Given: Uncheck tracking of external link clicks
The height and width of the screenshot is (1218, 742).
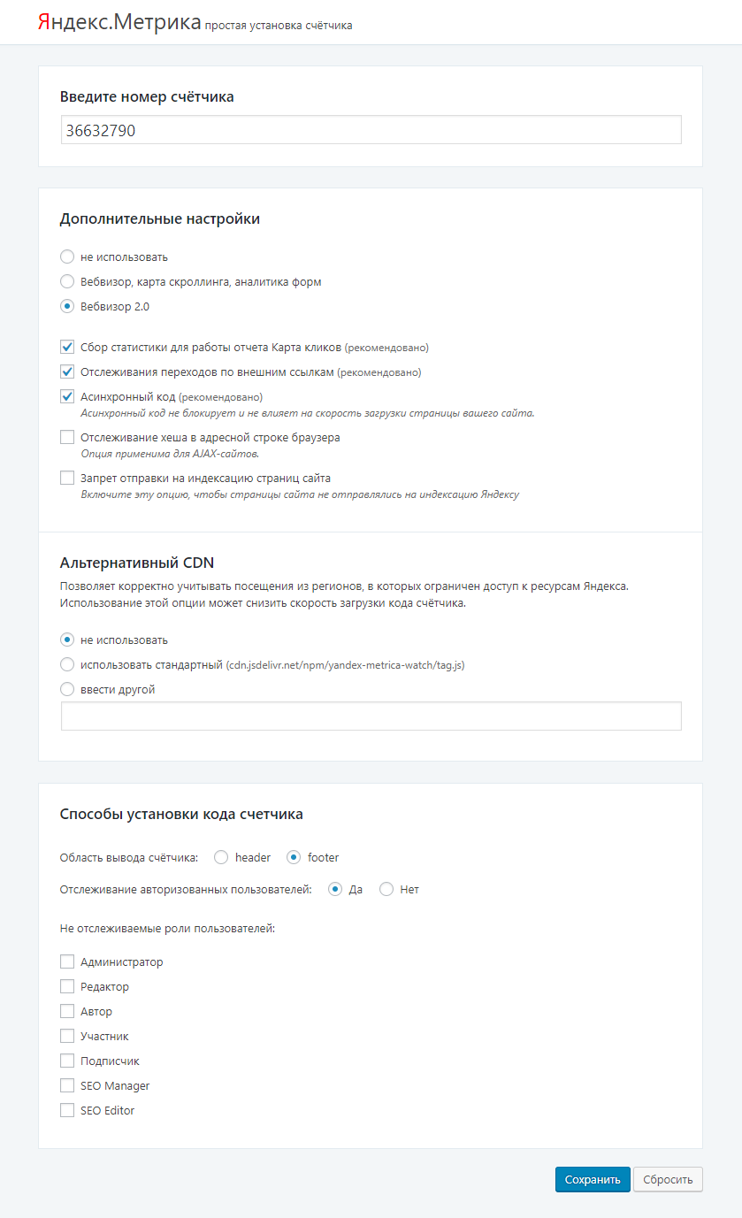Looking at the screenshot, I should 67,372.
